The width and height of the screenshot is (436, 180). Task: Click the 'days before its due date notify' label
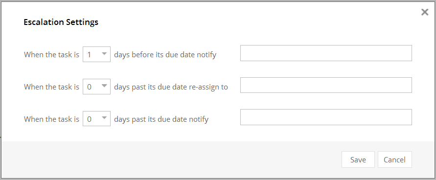(165, 55)
